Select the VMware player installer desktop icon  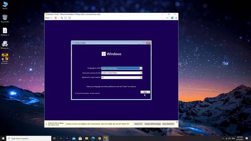(5, 45)
